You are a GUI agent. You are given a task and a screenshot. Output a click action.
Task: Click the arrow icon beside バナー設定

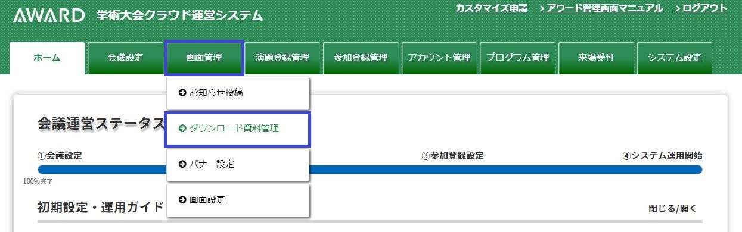pyautogui.click(x=183, y=164)
